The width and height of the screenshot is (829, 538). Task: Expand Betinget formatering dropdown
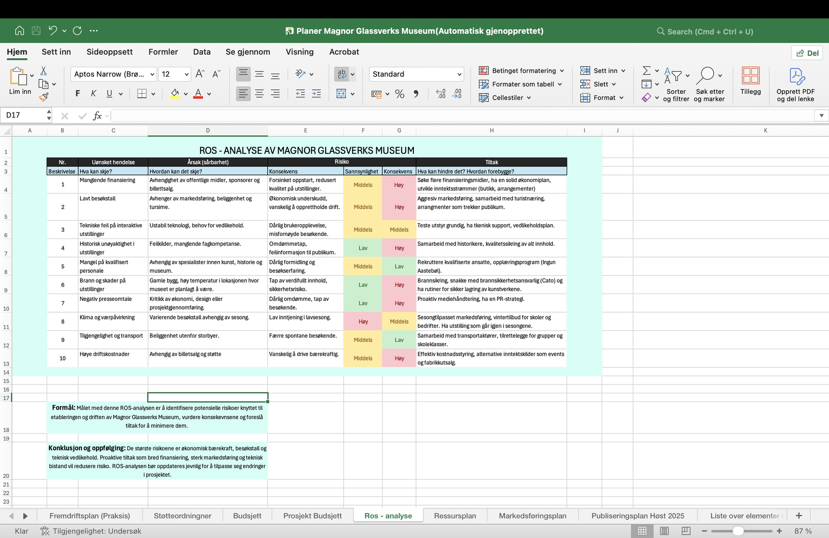tap(562, 71)
